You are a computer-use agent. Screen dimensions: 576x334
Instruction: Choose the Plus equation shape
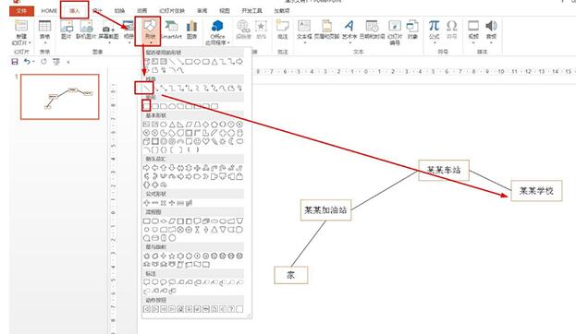coord(147,203)
